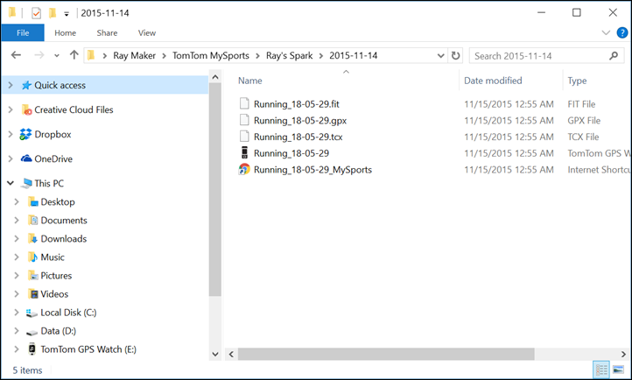This screenshot has width=632, height=380.
Task: Go back with the Back arrow
Action: [x=16, y=55]
